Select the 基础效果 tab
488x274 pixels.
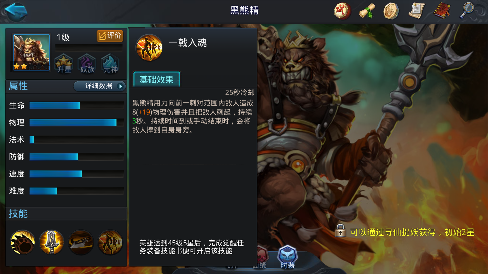(x=157, y=79)
